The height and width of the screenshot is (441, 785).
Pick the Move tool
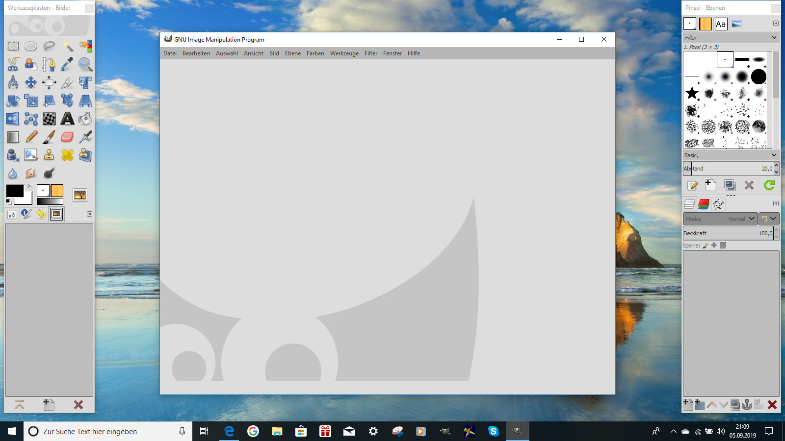[31, 82]
